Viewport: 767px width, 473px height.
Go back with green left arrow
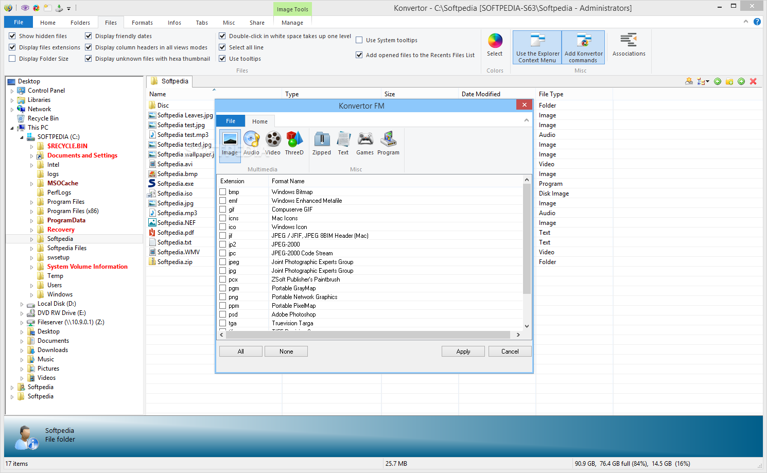tap(718, 81)
